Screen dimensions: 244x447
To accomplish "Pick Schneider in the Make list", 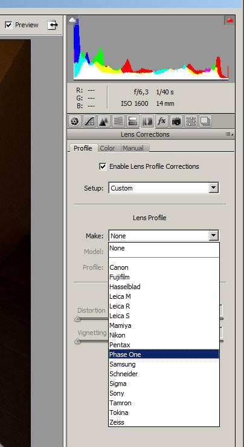I will 164,374.
